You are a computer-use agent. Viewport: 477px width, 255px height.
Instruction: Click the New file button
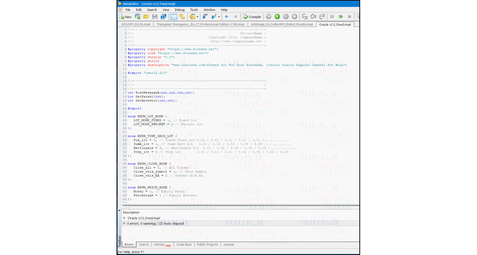[125, 17]
